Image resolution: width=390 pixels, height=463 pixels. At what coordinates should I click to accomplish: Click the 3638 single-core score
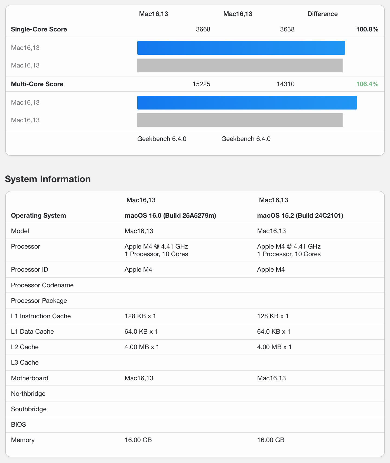pos(287,29)
